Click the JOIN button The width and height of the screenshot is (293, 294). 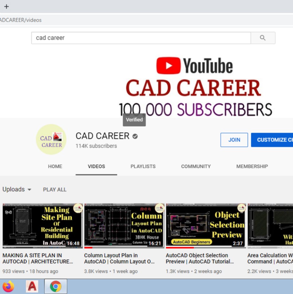234,140
